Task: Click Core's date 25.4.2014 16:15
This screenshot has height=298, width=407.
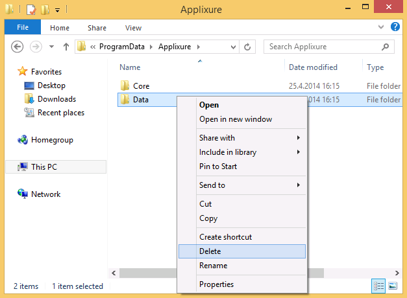Action: (x=314, y=86)
